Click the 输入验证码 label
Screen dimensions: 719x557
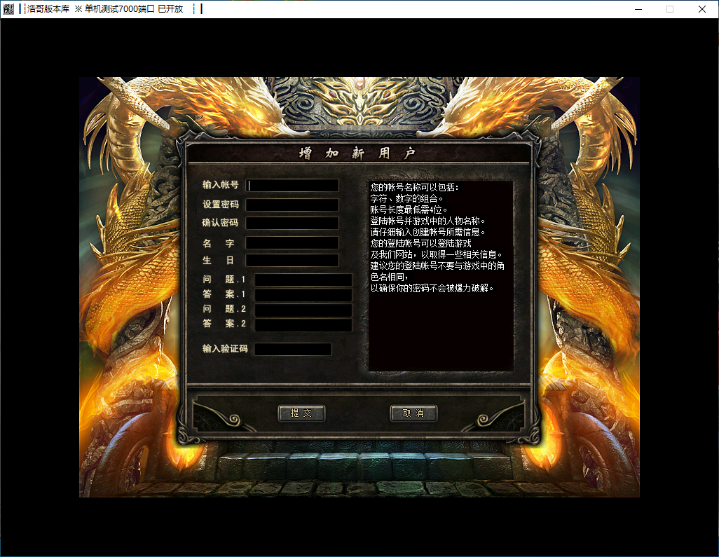pos(225,349)
